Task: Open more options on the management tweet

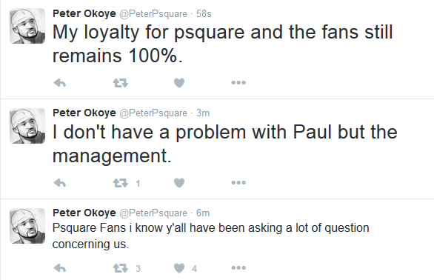Action: coord(238,182)
